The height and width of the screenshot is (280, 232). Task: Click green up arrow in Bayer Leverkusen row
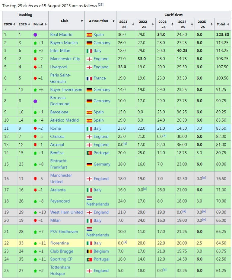click(35, 90)
